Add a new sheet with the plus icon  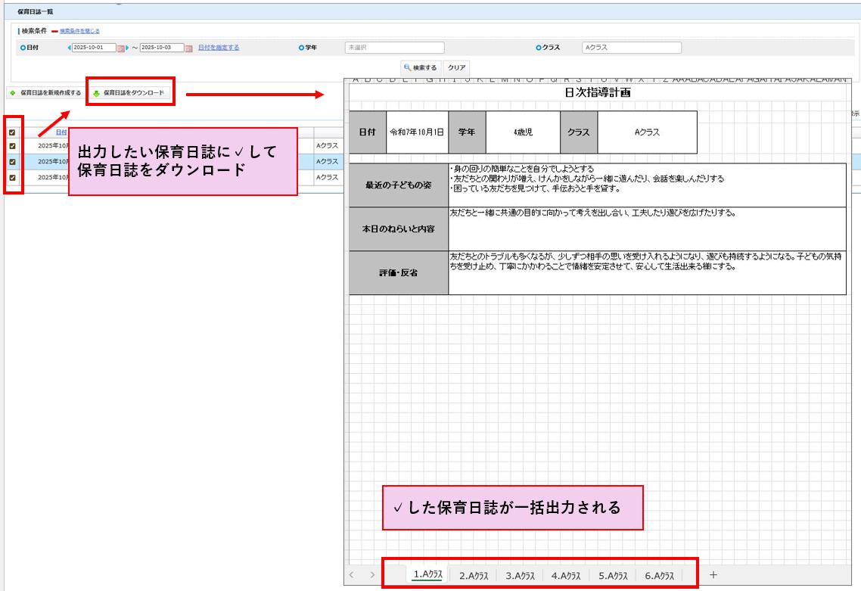coord(713,575)
